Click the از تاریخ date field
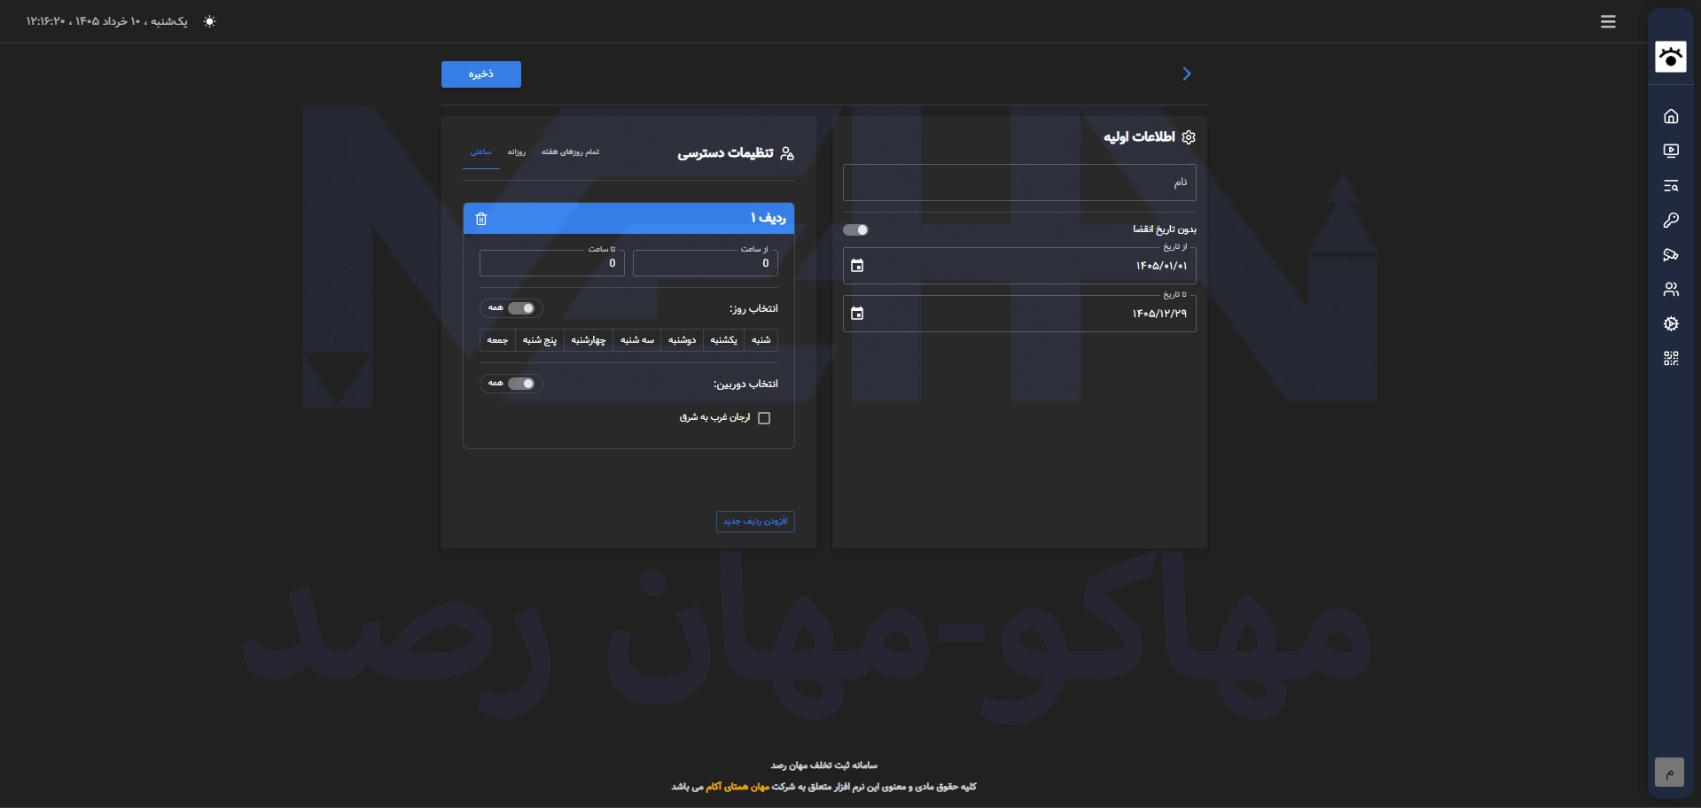This screenshot has width=1701, height=808. tap(1019, 266)
